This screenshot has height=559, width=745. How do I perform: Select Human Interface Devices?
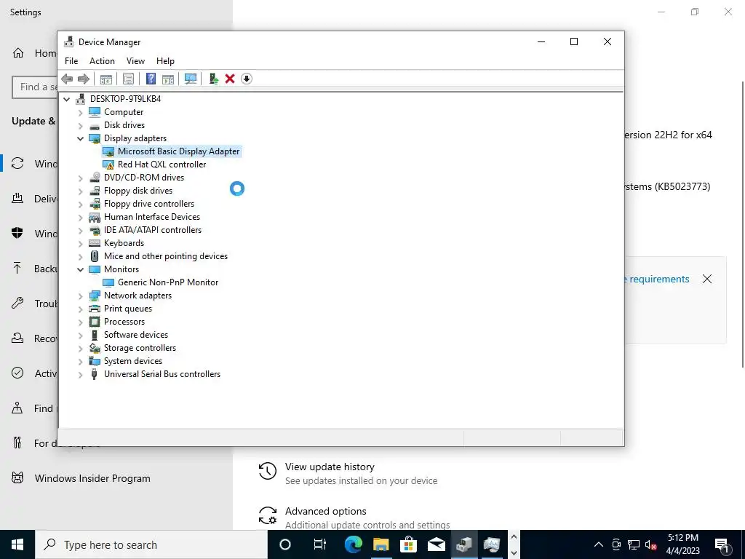[152, 217]
